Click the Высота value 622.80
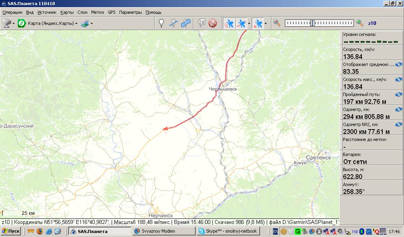This screenshot has height=237, width=404. 353,177
